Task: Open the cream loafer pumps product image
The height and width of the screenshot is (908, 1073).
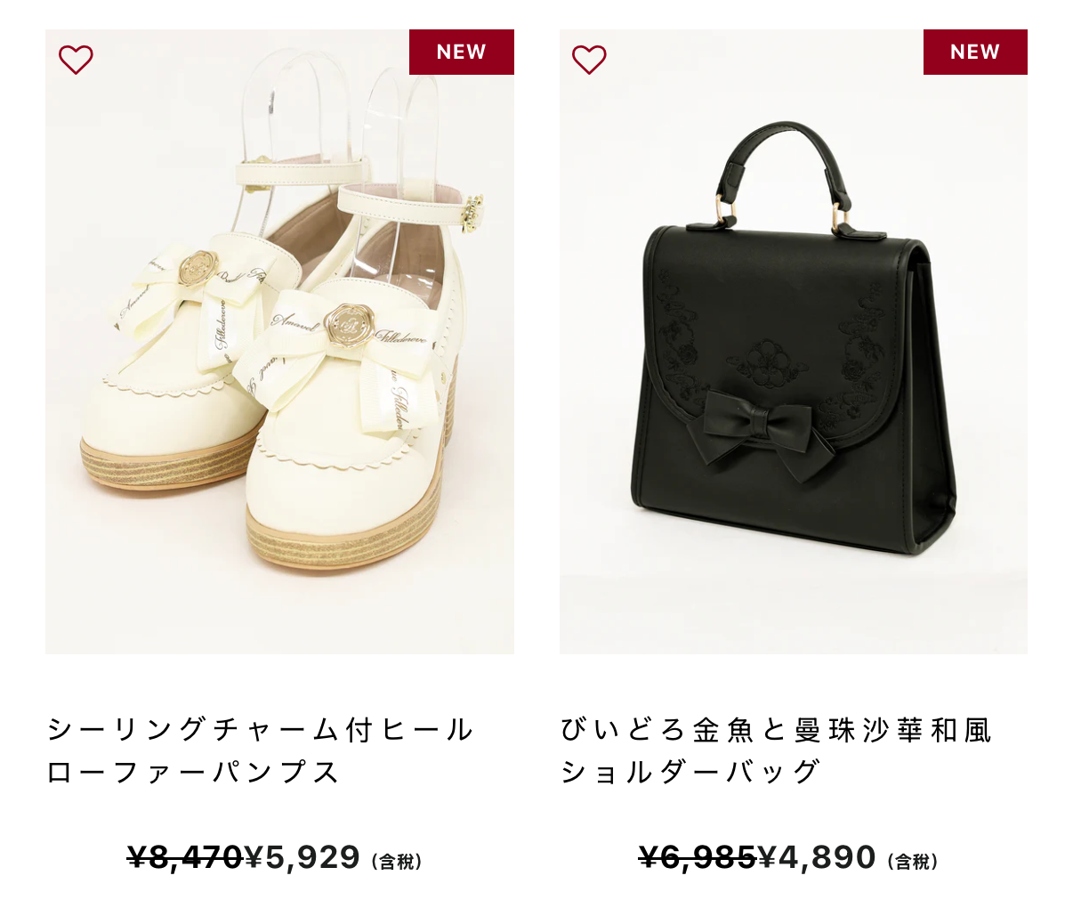Action: click(x=279, y=342)
